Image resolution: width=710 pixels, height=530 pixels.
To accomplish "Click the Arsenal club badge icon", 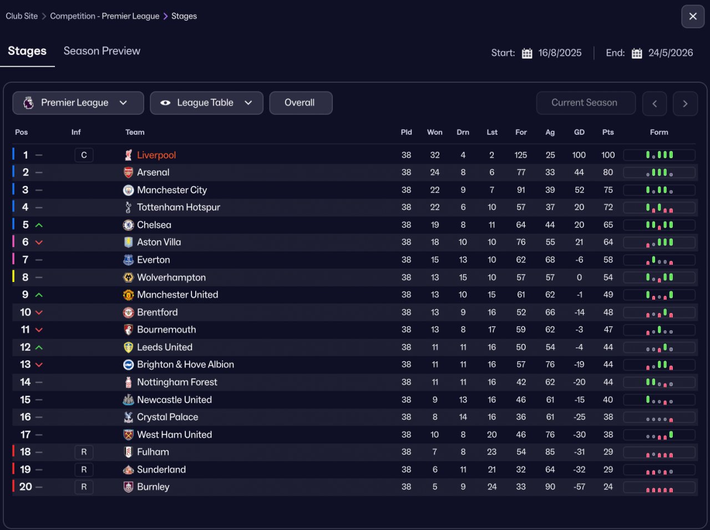I will [128, 173].
